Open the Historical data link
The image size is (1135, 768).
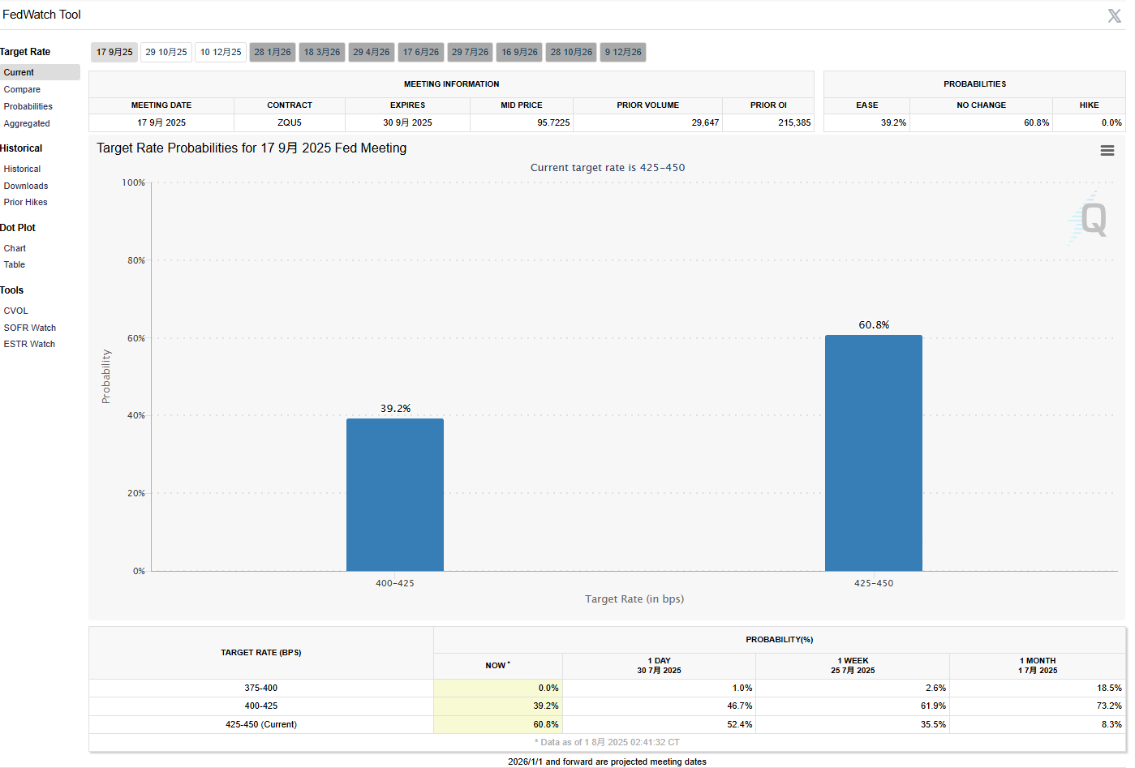pos(22,169)
